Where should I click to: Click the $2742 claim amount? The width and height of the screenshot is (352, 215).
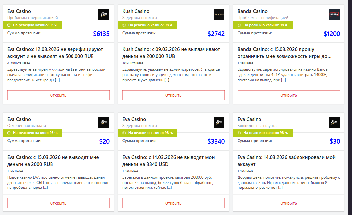coord(216,34)
